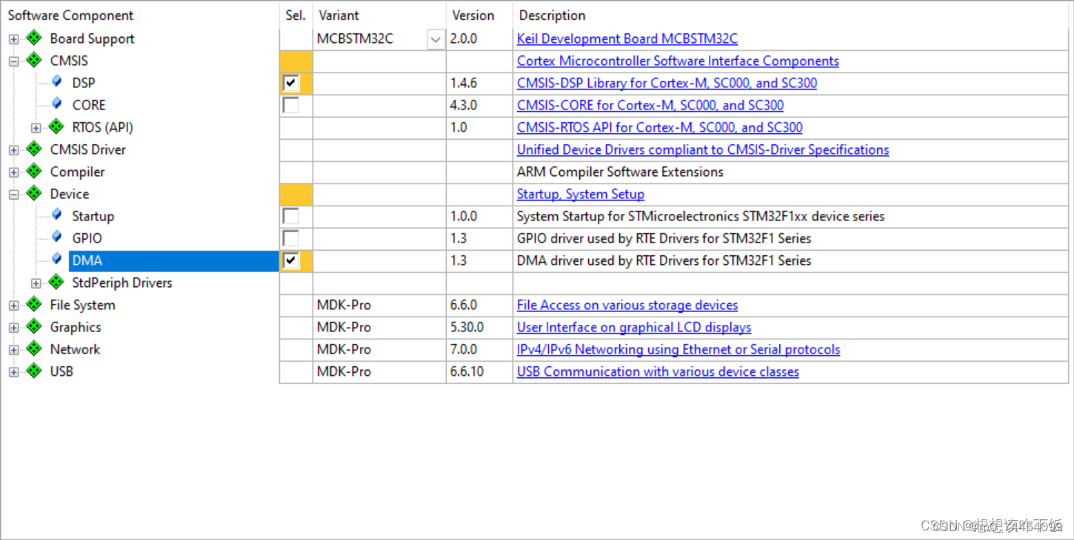This screenshot has height=540, width=1074.
Task: Open File Access on storage devices link
Action: pyautogui.click(x=627, y=305)
